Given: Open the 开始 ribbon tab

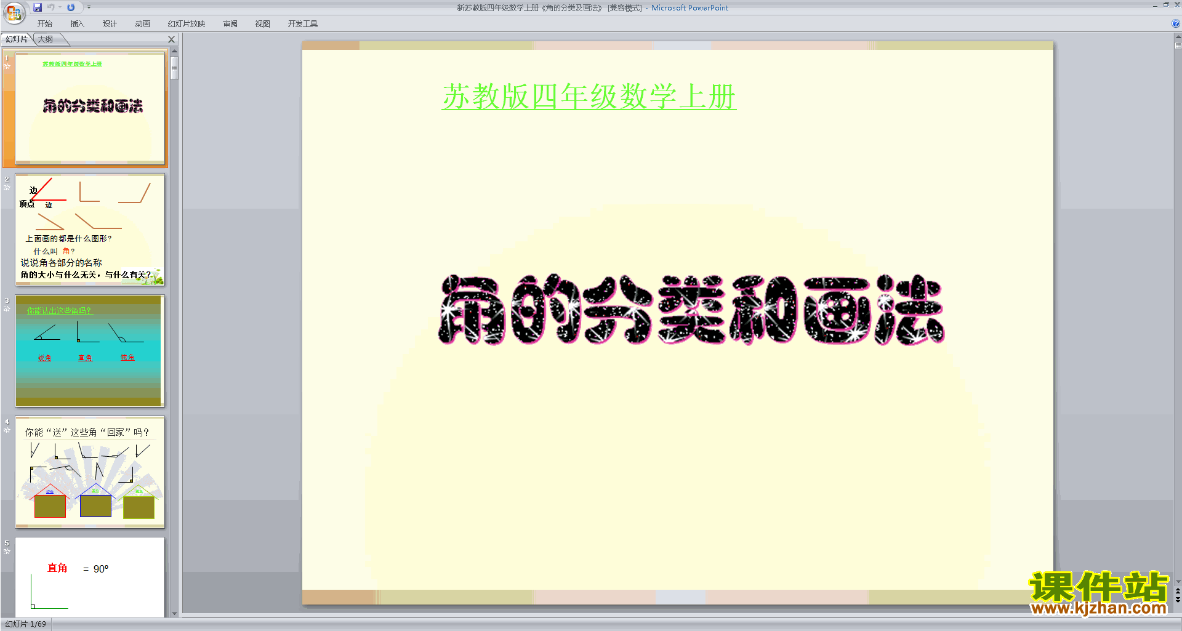Looking at the screenshot, I should pyautogui.click(x=44, y=24).
